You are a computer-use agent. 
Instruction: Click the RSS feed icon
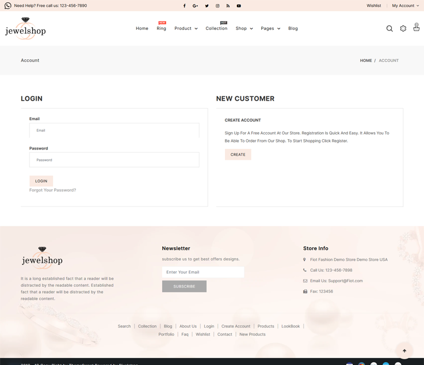228,6
